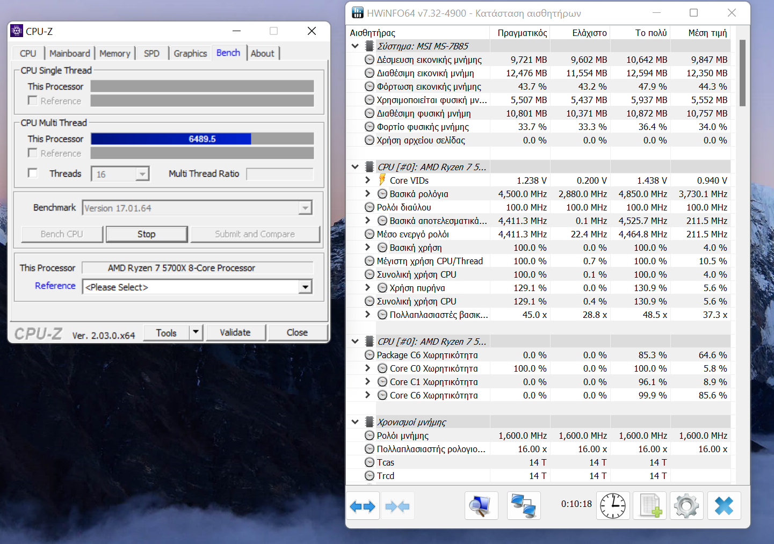Click the sensor icon for Package C6 Χωρητικότητα
This screenshot has width=774, height=544.
[370, 355]
